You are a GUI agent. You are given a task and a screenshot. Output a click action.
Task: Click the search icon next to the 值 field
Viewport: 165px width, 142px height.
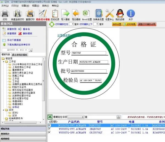pyautogui.click(x=119, y=117)
